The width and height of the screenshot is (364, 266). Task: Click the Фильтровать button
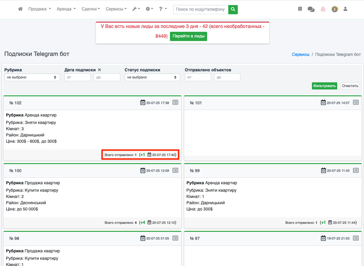[x=324, y=86]
